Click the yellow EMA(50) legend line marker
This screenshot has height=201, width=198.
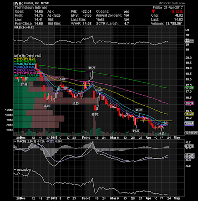(x=15, y=59)
